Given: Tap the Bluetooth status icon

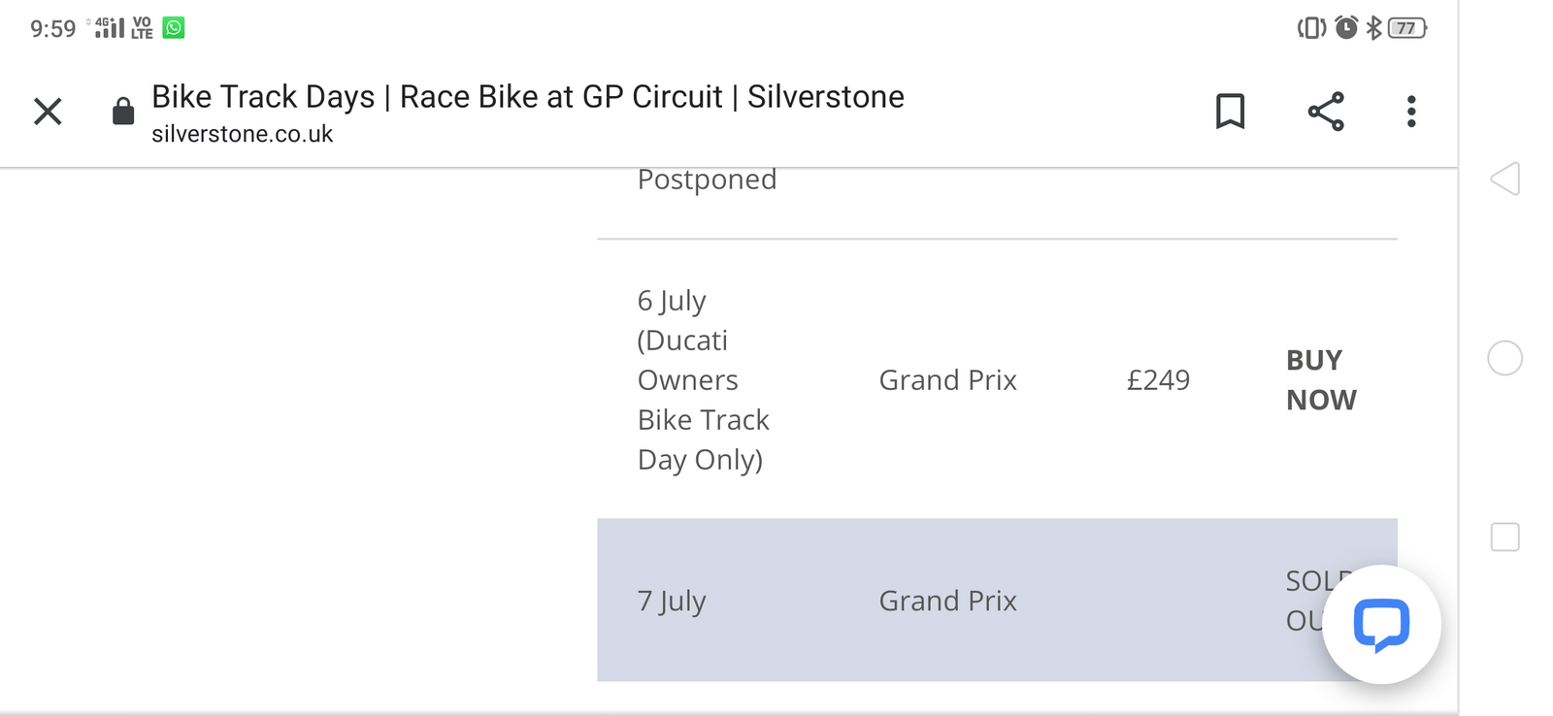Looking at the screenshot, I should (1373, 28).
